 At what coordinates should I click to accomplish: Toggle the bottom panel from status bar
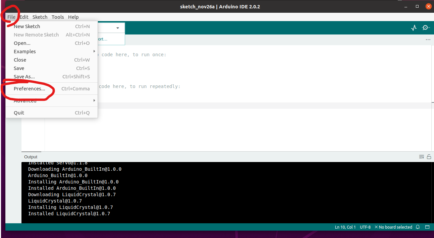pos(427,227)
